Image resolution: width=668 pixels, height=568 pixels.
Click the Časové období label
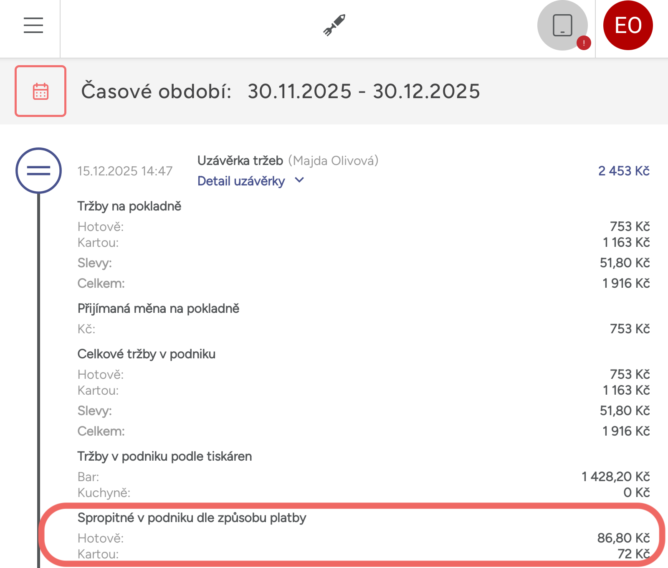point(156,91)
